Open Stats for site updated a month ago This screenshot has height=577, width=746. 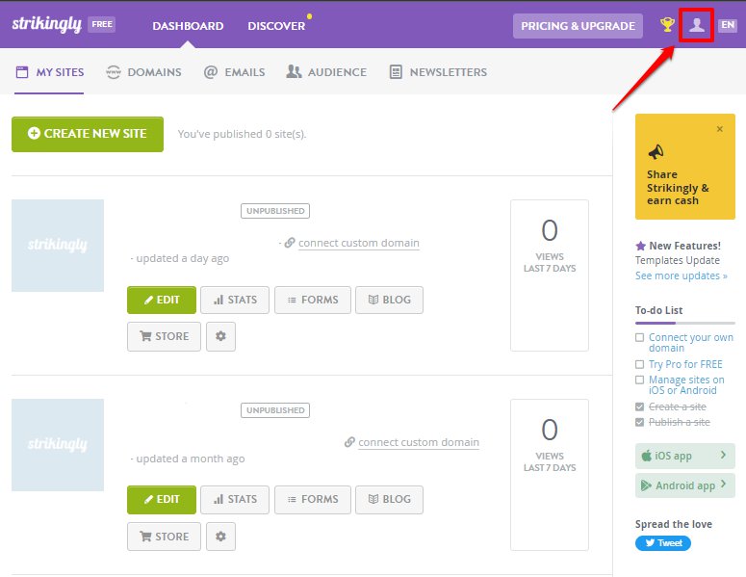[x=235, y=500]
